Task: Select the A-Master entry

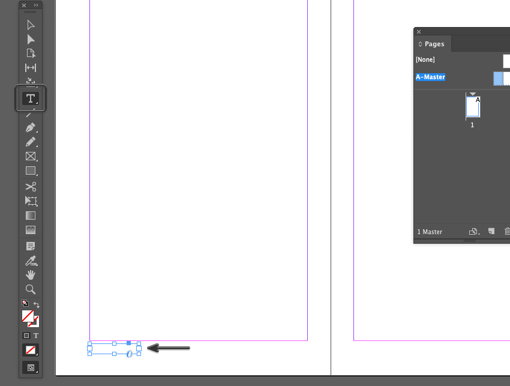Action: [430, 76]
